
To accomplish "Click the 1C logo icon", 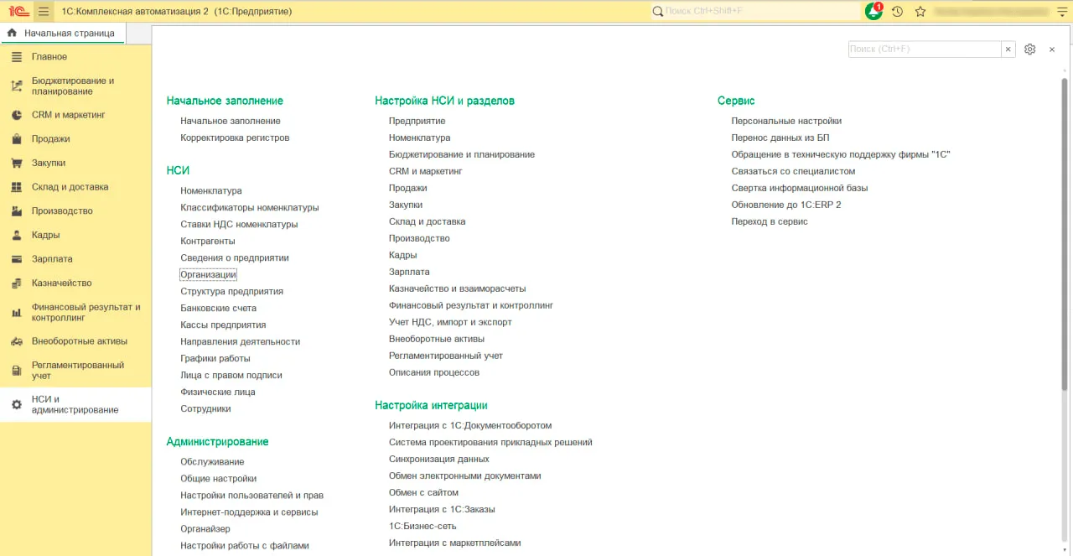I will [x=18, y=12].
